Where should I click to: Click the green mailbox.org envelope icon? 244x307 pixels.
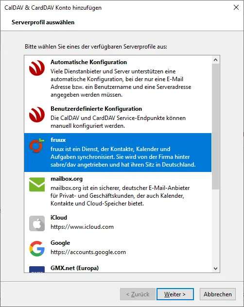[37, 184]
